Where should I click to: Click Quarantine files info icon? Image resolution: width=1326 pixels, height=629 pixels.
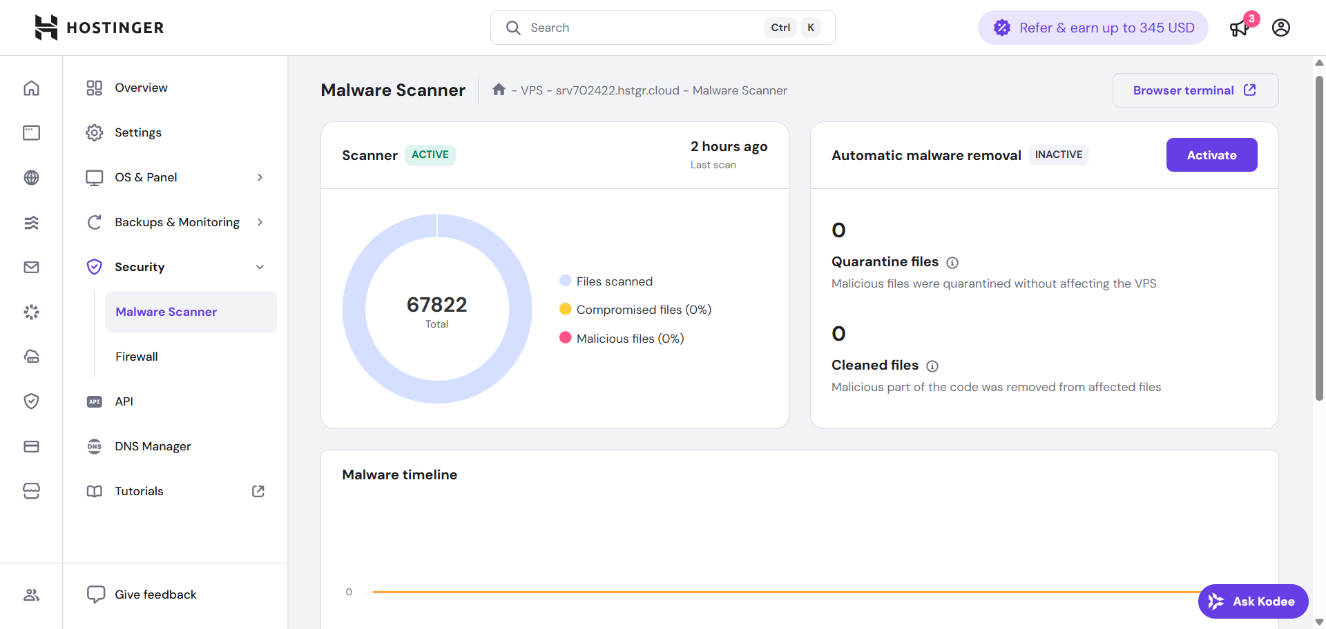click(x=952, y=263)
